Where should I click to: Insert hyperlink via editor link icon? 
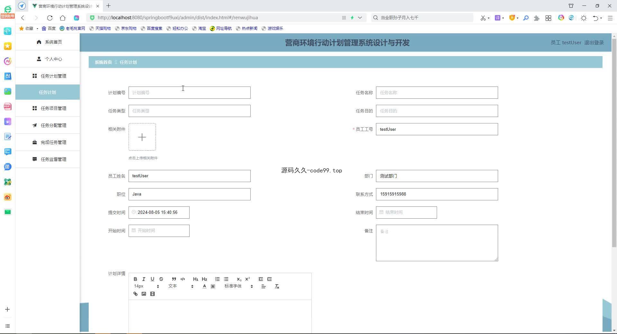pos(135,294)
